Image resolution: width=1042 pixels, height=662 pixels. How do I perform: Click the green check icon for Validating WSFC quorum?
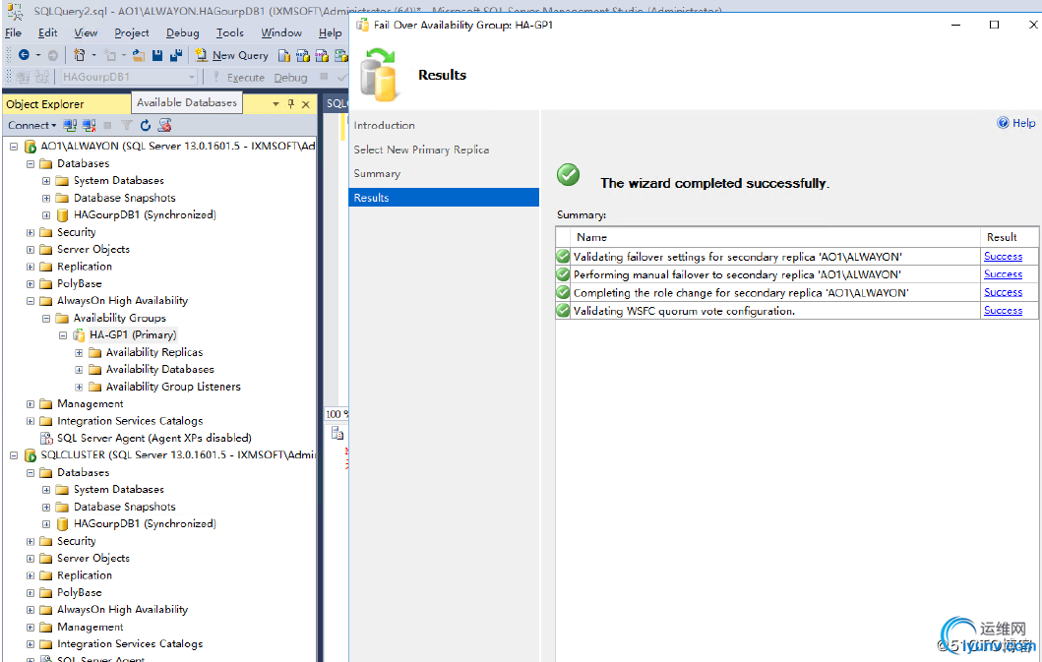click(x=563, y=311)
